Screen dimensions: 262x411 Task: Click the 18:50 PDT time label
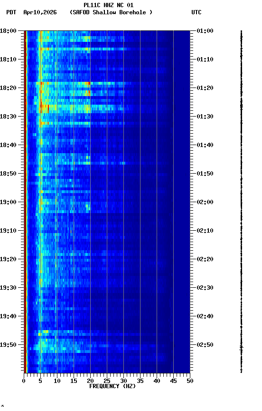click(8, 174)
